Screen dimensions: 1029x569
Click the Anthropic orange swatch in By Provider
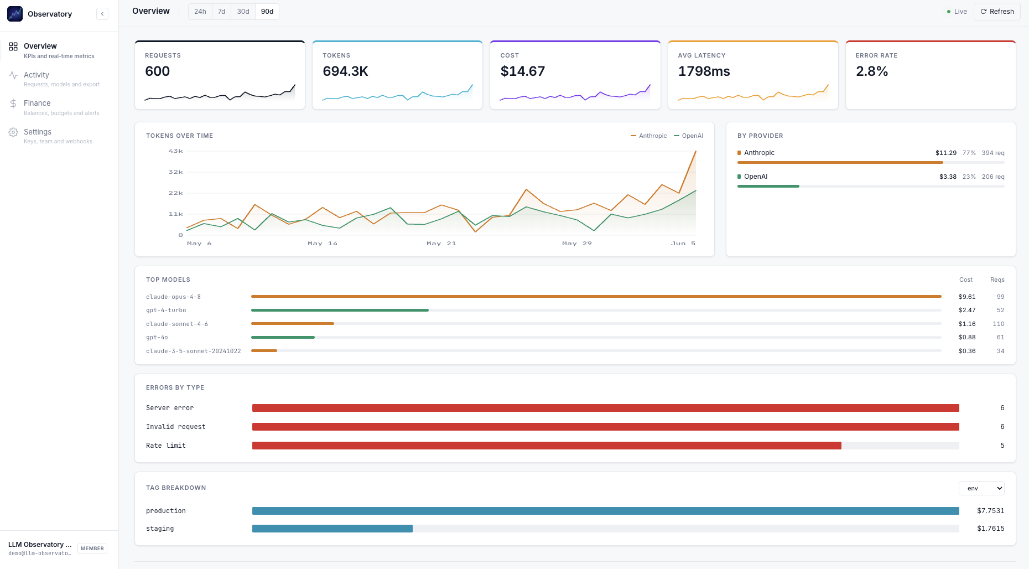point(739,153)
